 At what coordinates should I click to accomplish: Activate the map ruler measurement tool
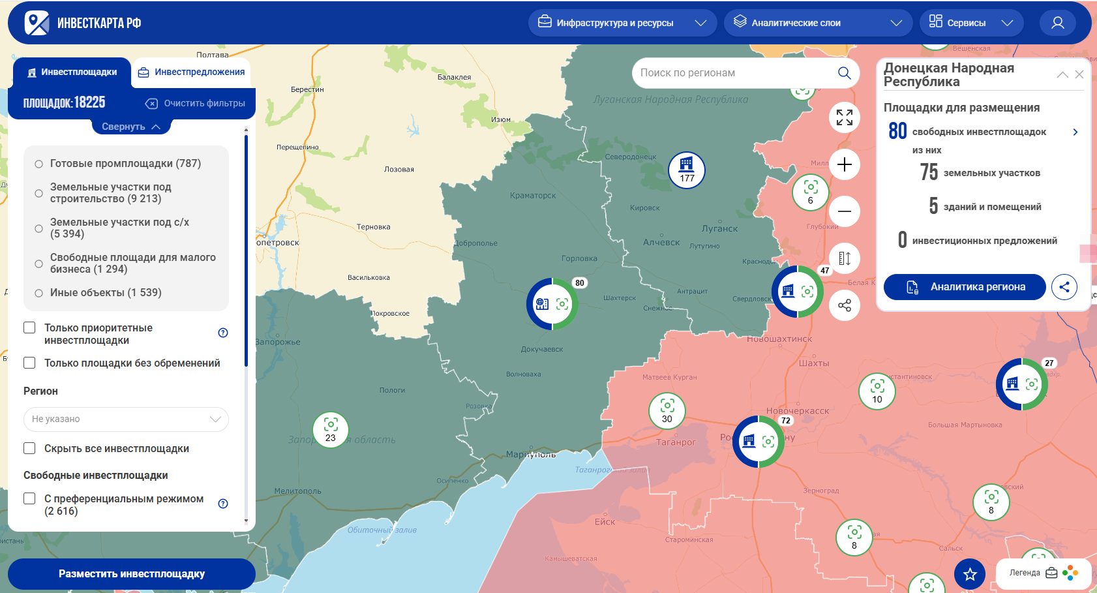coord(845,258)
